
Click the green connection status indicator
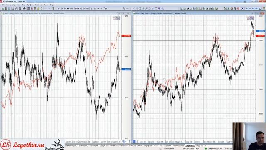[206, 148]
